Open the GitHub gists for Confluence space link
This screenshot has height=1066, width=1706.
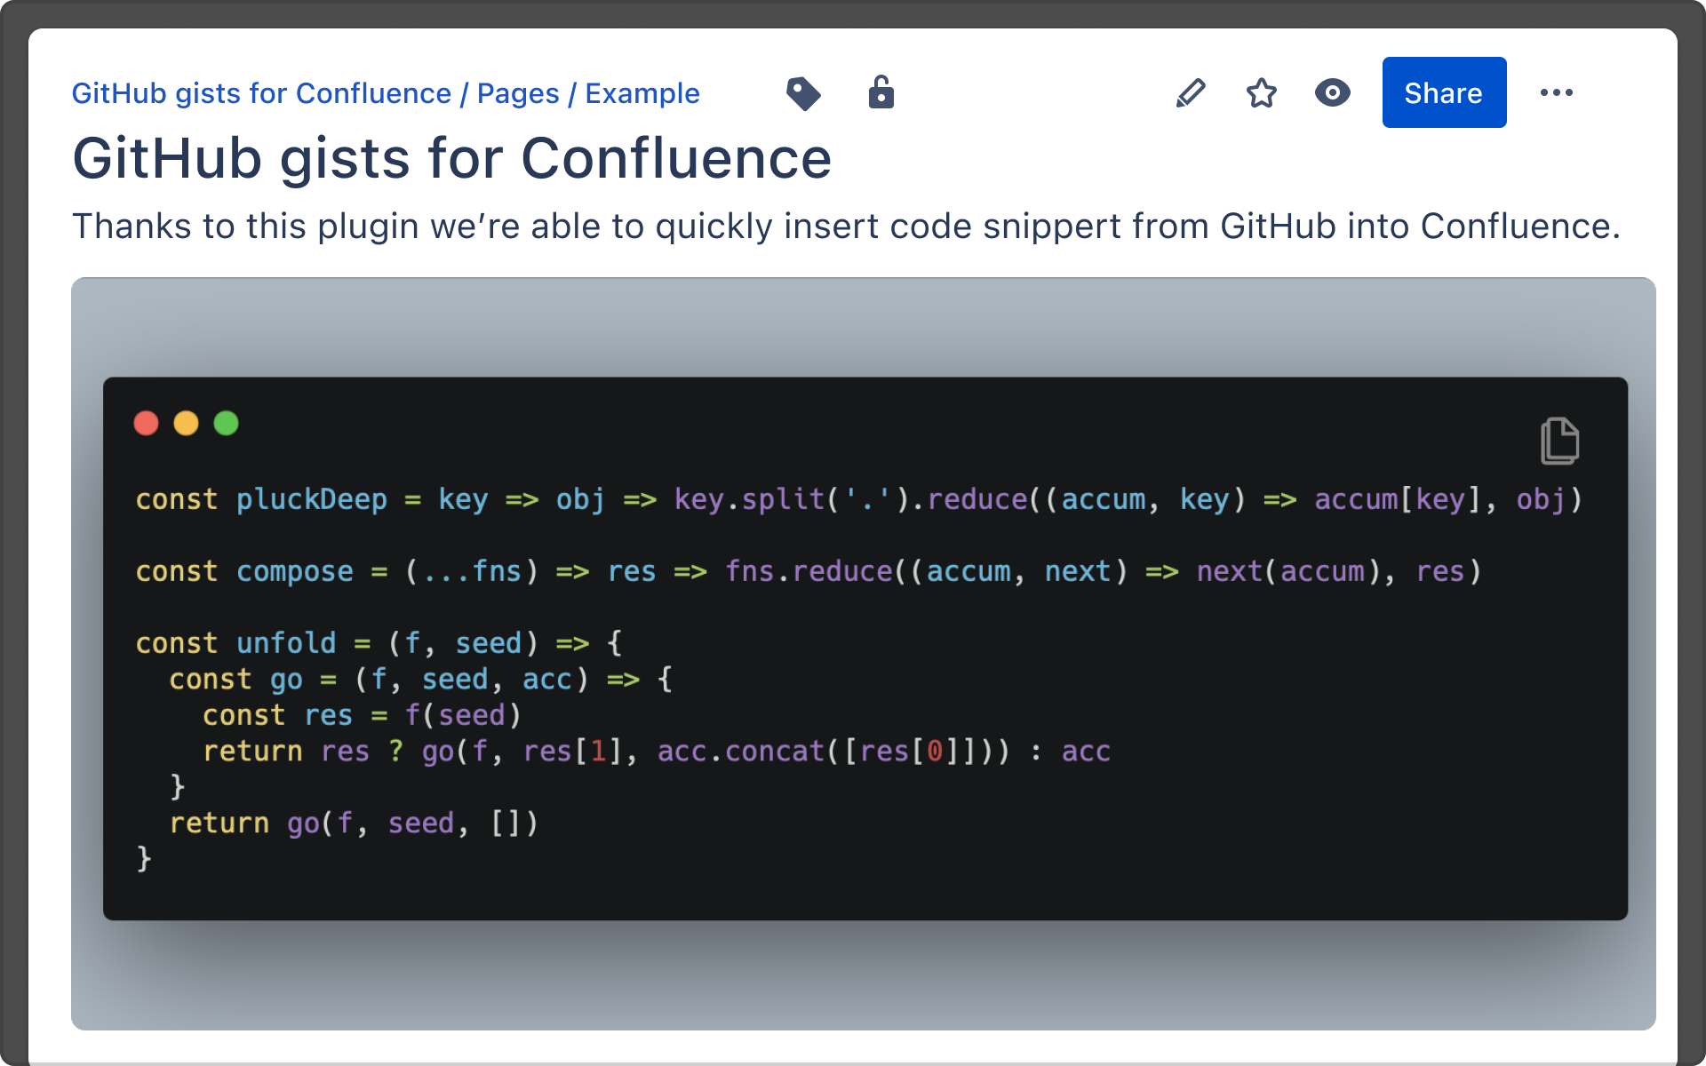(260, 92)
